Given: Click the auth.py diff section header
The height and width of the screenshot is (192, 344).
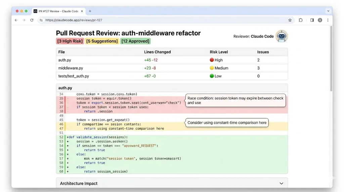Looking at the screenshot, I should pos(172,88).
